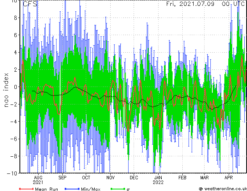This screenshot has width=247, height=191.
Task: Click the y-axis value -2
Action: 14,104
